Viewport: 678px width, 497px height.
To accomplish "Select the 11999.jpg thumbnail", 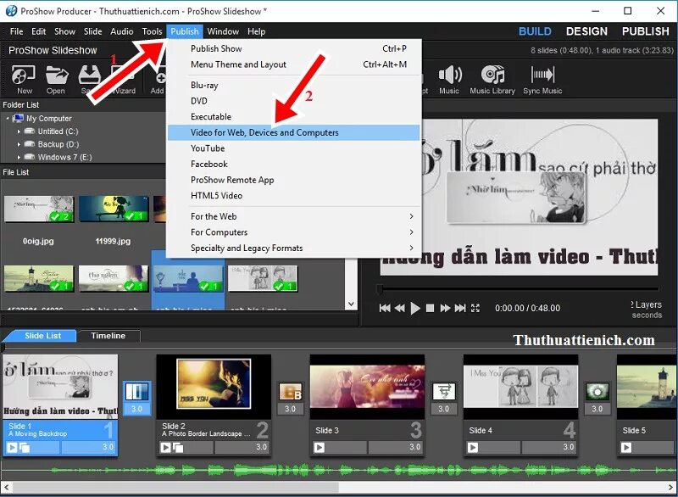I will [114, 209].
